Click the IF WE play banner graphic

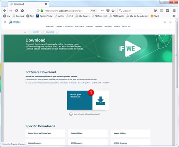(x=130, y=48)
